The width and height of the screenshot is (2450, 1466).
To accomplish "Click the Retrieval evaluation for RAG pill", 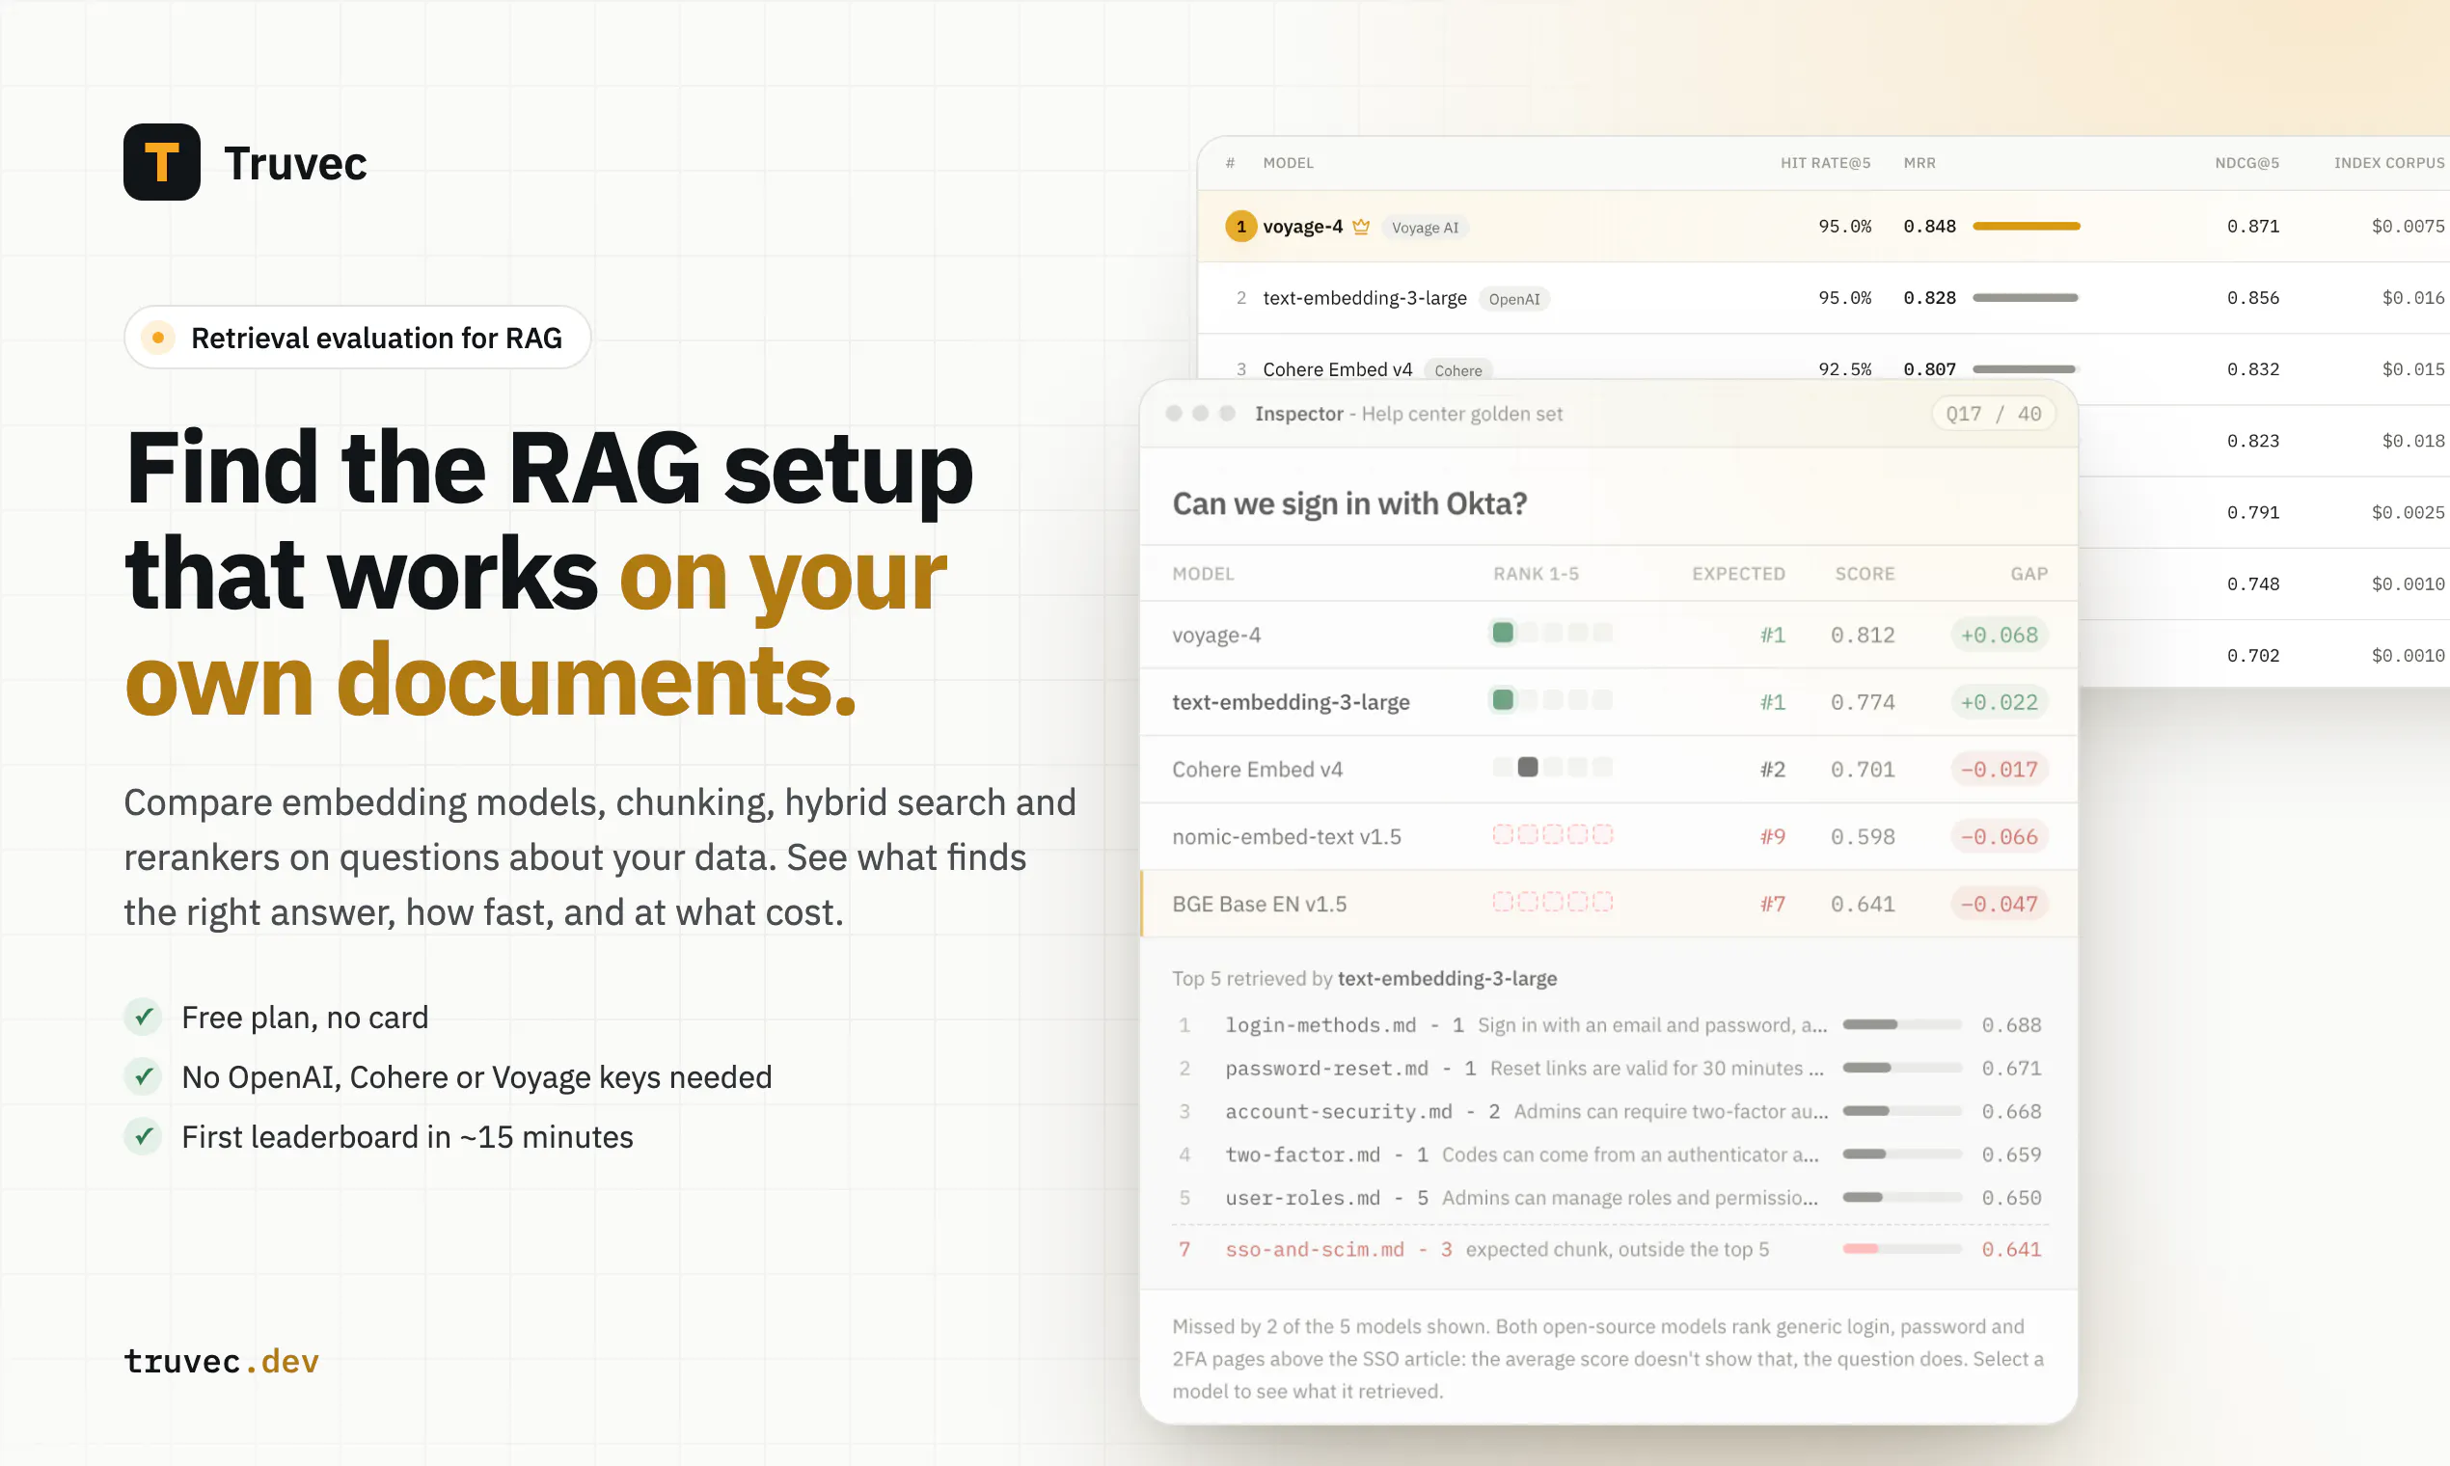I will 358,338.
